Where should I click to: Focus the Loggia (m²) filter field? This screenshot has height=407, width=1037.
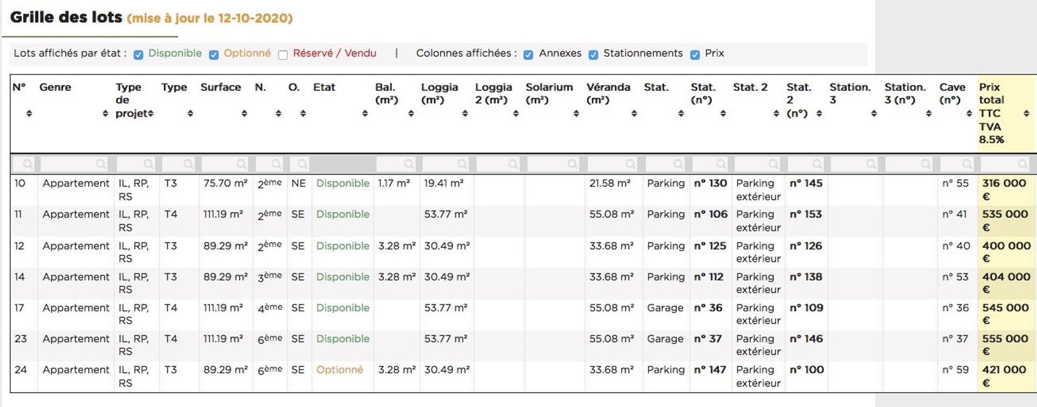446,164
